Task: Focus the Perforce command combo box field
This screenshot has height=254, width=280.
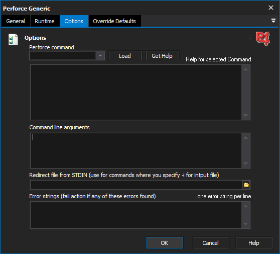Action: coord(63,56)
